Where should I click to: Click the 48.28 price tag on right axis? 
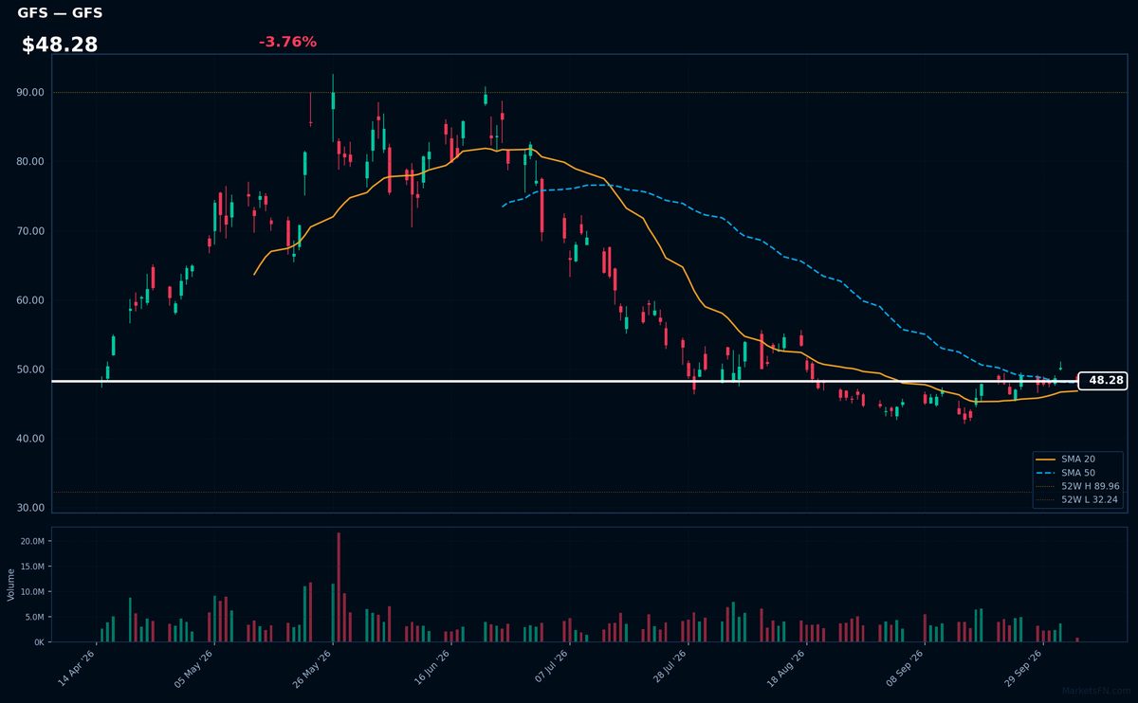point(1102,381)
